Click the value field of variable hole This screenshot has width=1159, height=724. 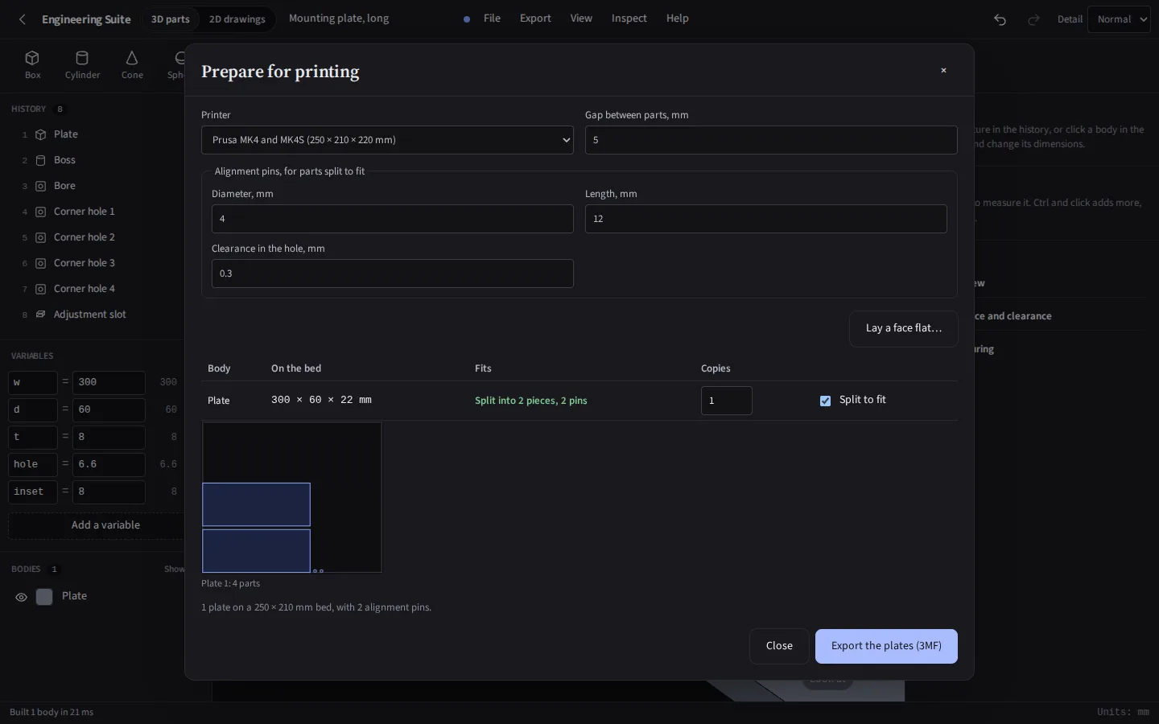point(109,465)
